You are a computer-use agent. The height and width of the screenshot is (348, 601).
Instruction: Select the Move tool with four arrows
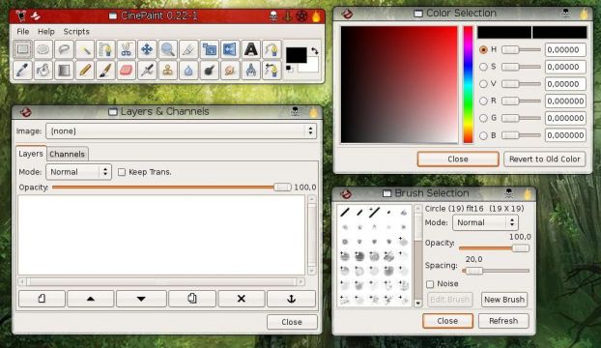coord(147,49)
